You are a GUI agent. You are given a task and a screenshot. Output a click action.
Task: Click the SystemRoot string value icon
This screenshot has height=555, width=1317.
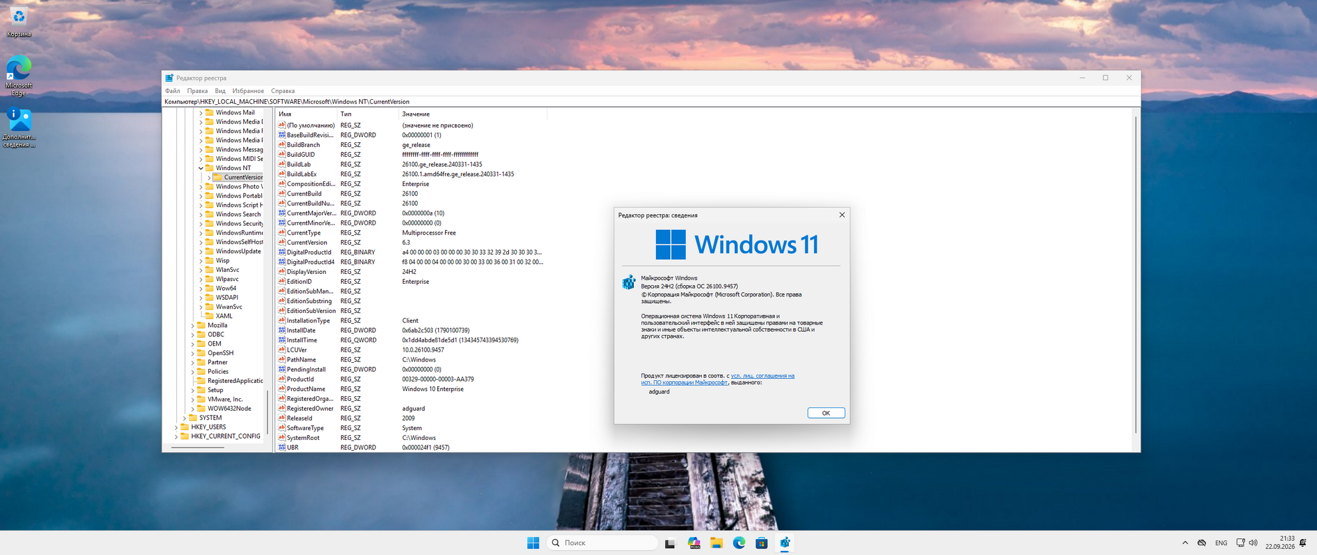pos(282,438)
